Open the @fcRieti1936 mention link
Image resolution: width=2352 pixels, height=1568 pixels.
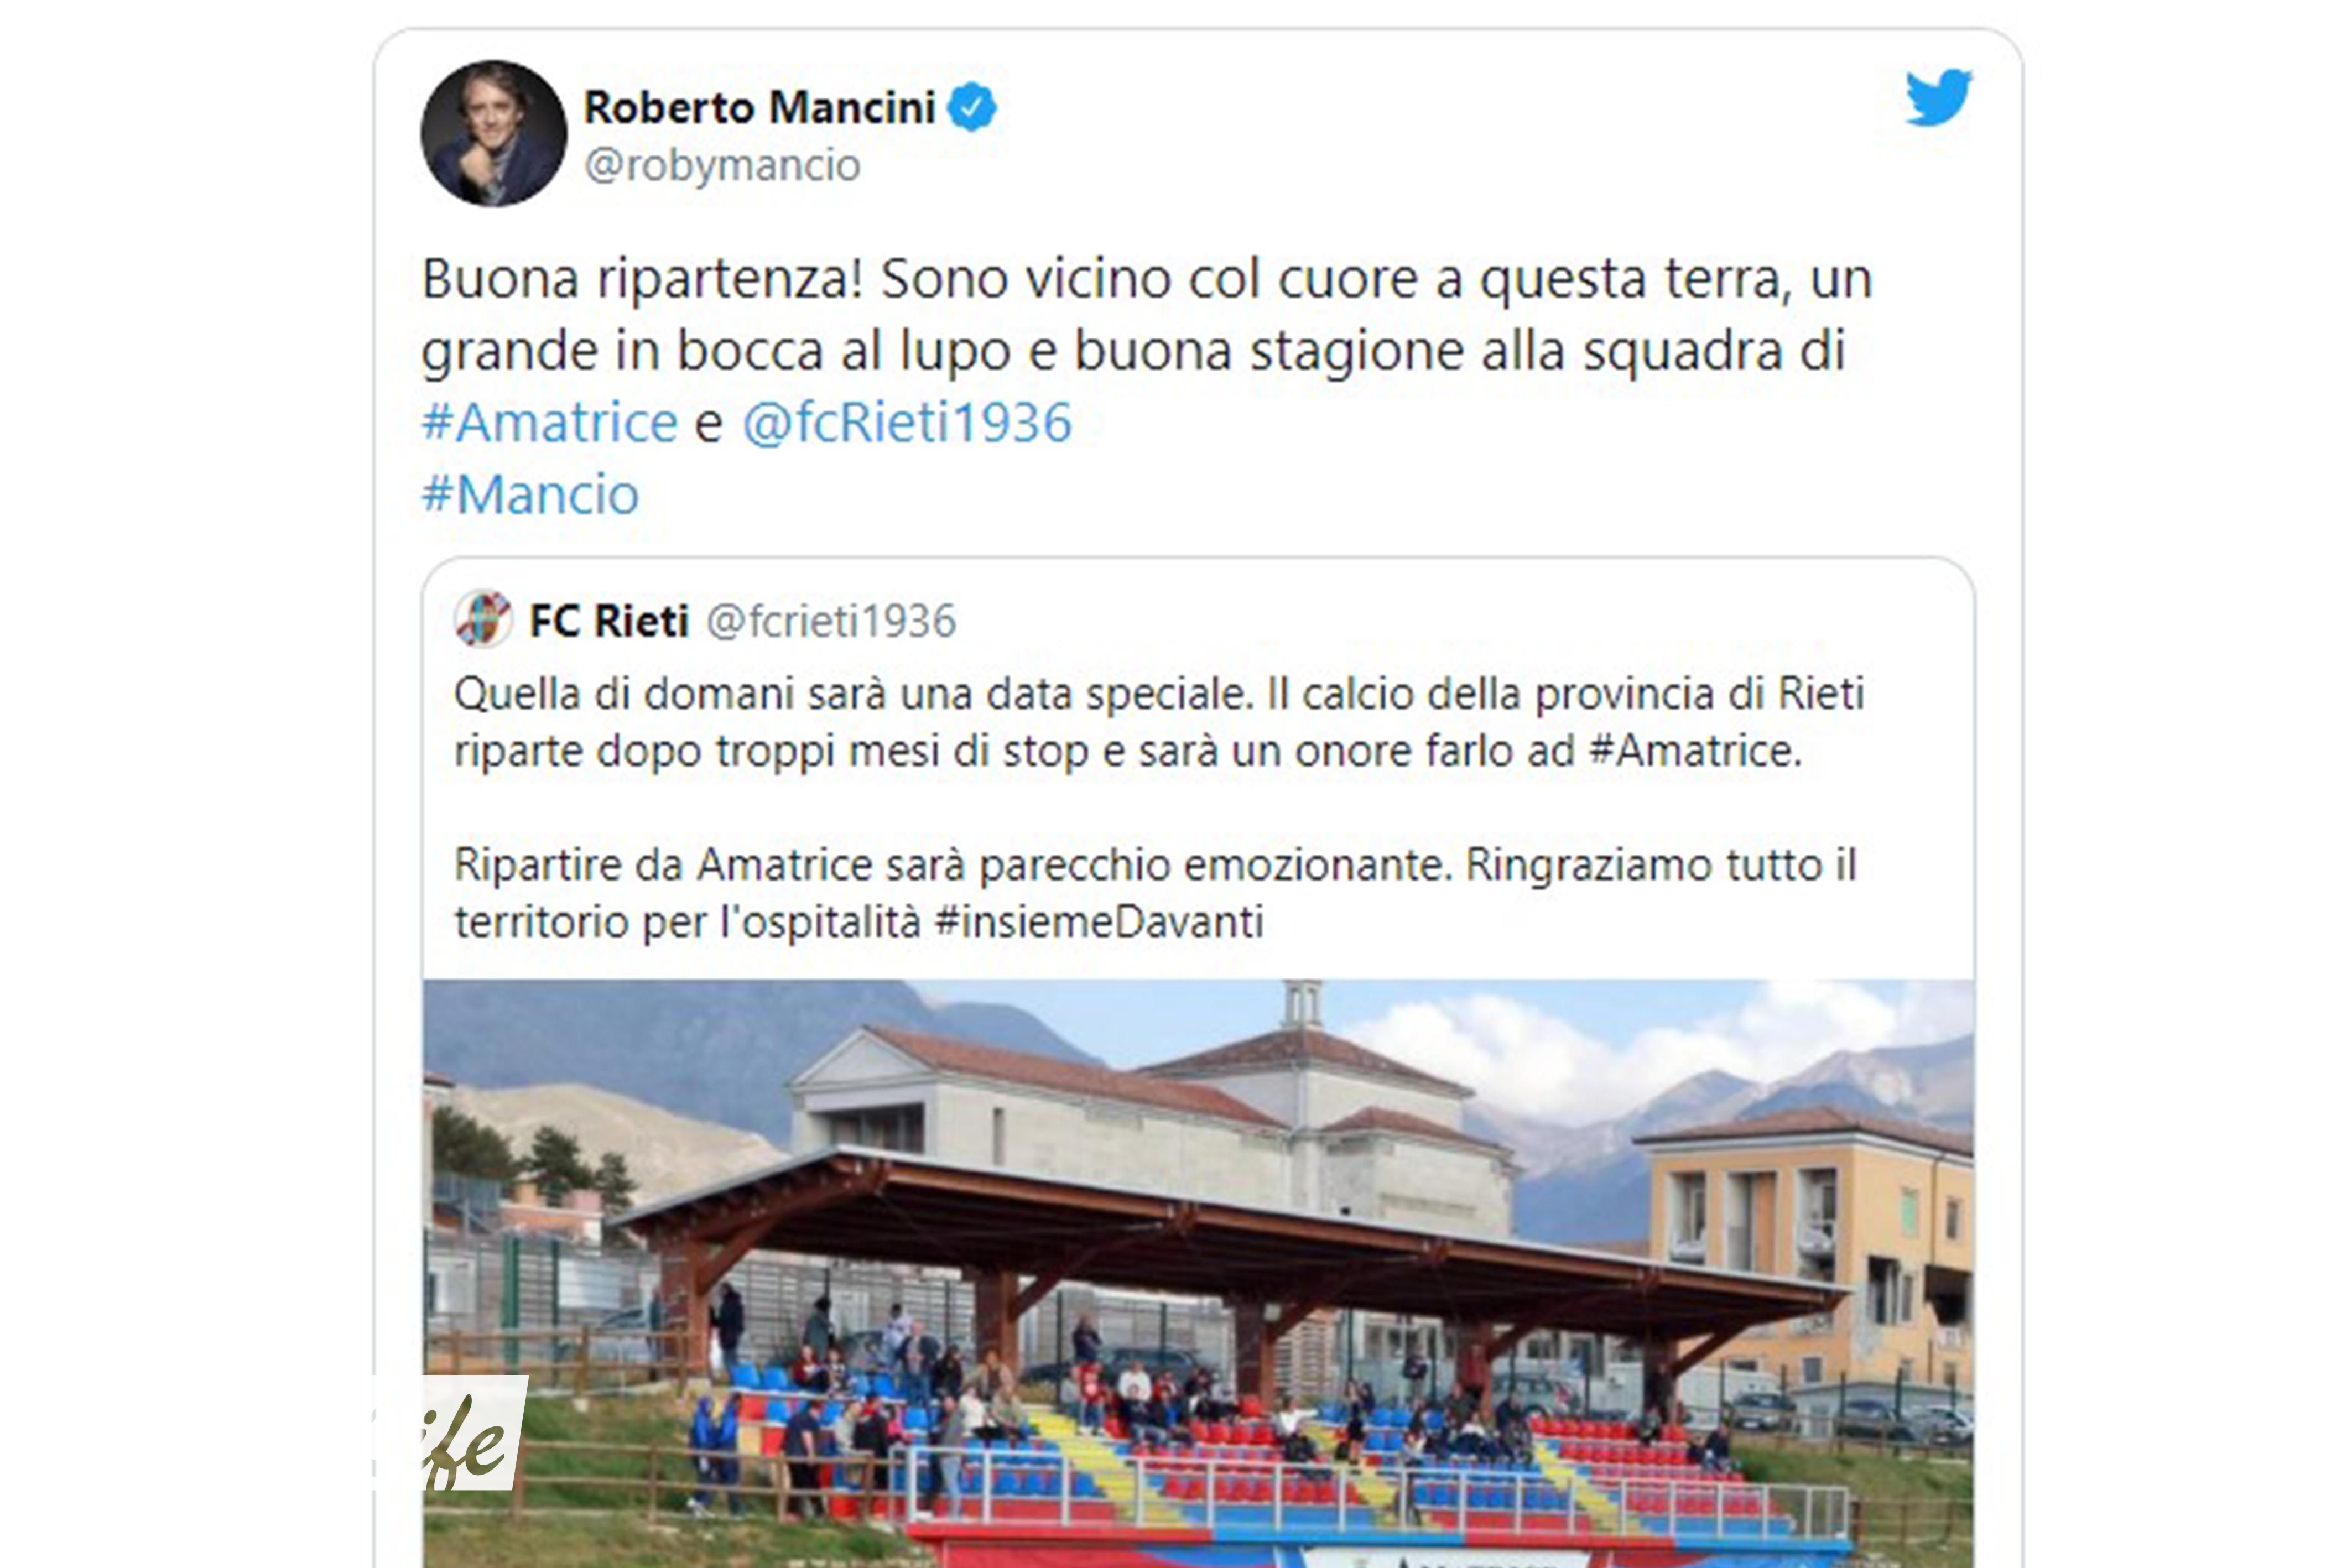coord(907,421)
